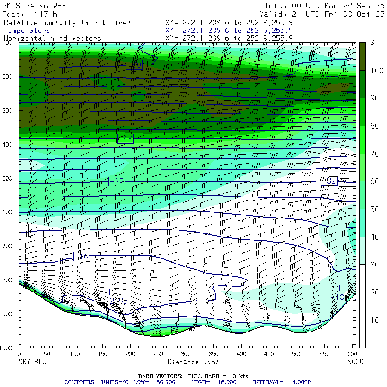
Task: Click the pressure axis label '800'
Action: coord(7,280)
